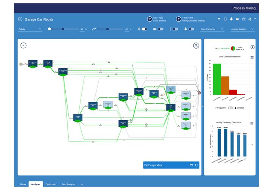This screenshot has height=190, width=273.
Task: Open the Cost Analyzer tab
Action: click(68, 184)
